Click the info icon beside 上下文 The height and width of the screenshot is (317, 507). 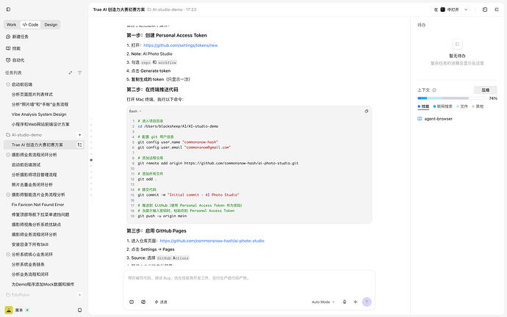[x=434, y=90]
